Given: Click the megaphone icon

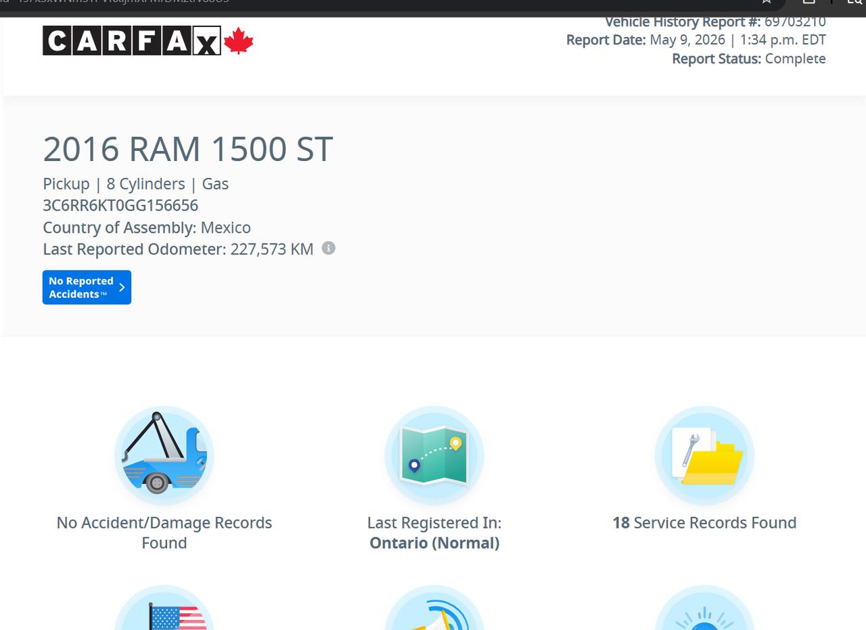Looking at the screenshot, I should coord(434,608).
